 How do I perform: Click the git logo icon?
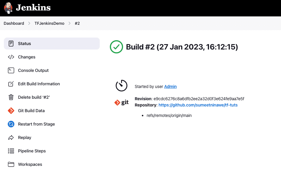tap(122, 102)
